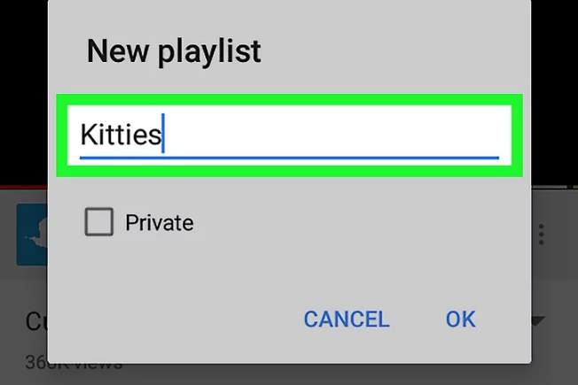The height and width of the screenshot is (385, 578).
Task: Tap the black video player area left of the dialog
Action: click(24, 92)
